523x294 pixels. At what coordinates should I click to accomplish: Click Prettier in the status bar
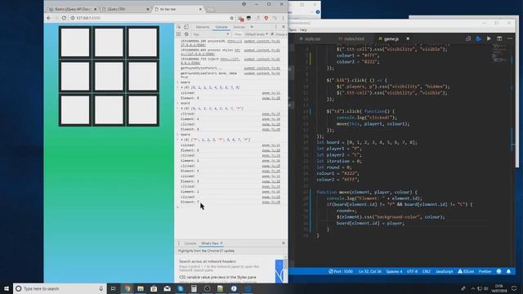pos(485,272)
